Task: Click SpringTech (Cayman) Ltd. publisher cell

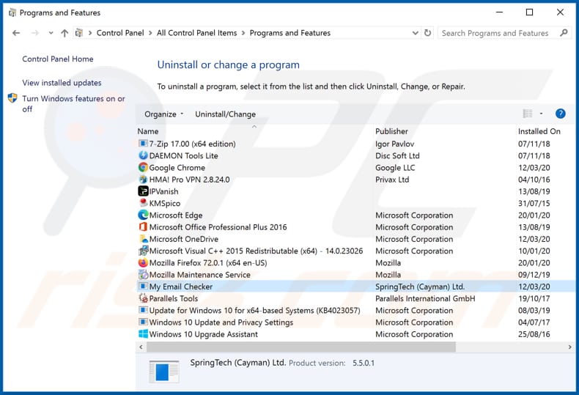Action: point(420,287)
